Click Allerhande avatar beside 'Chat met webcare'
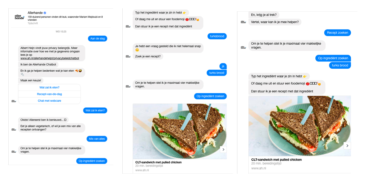Image resolution: width=371 pixels, height=185 pixels. pyautogui.click(x=14, y=101)
